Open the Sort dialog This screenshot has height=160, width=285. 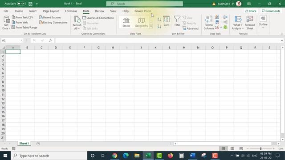[x=166, y=21]
